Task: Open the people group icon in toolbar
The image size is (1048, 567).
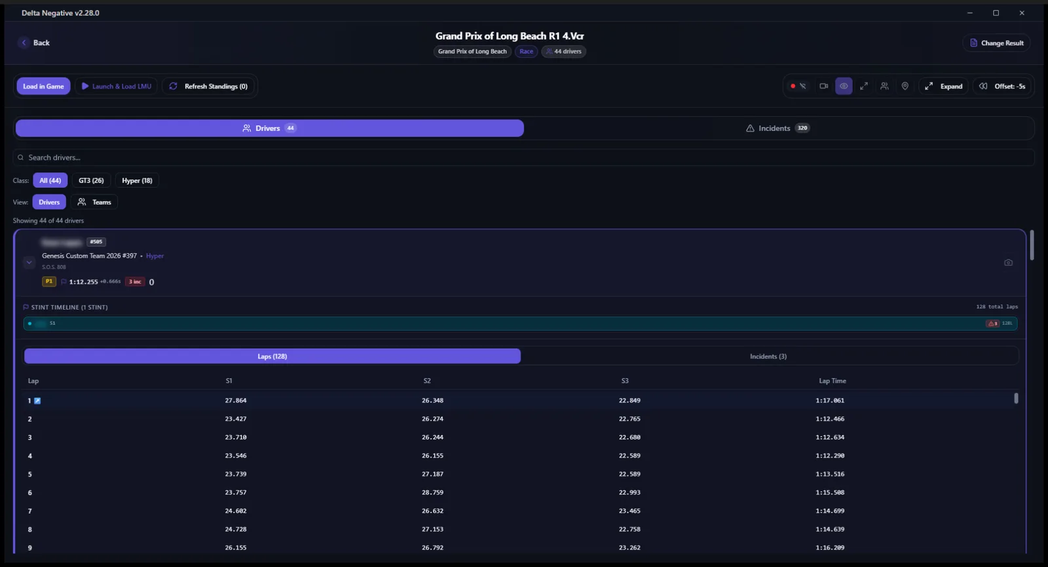Action: [884, 86]
